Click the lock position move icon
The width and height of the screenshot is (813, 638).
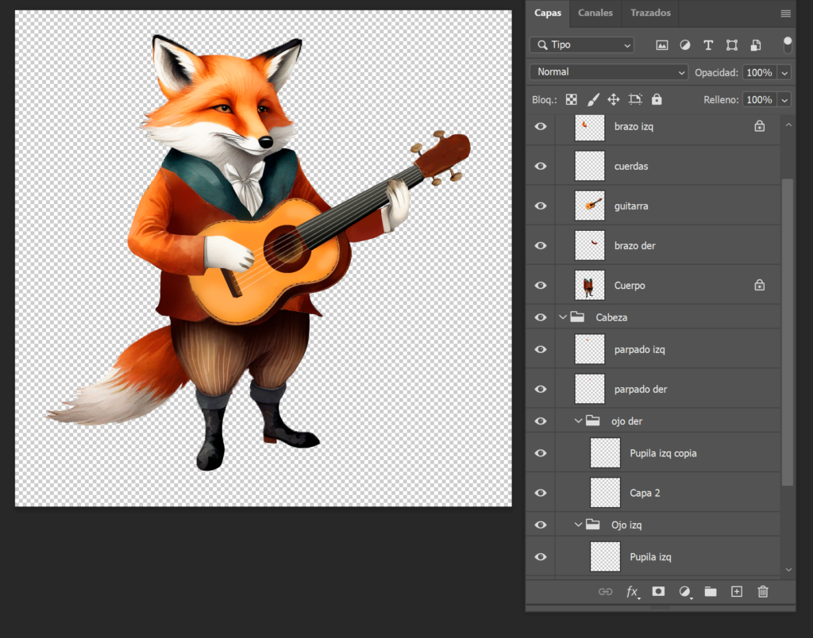pyautogui.click(x=613, y=100)
